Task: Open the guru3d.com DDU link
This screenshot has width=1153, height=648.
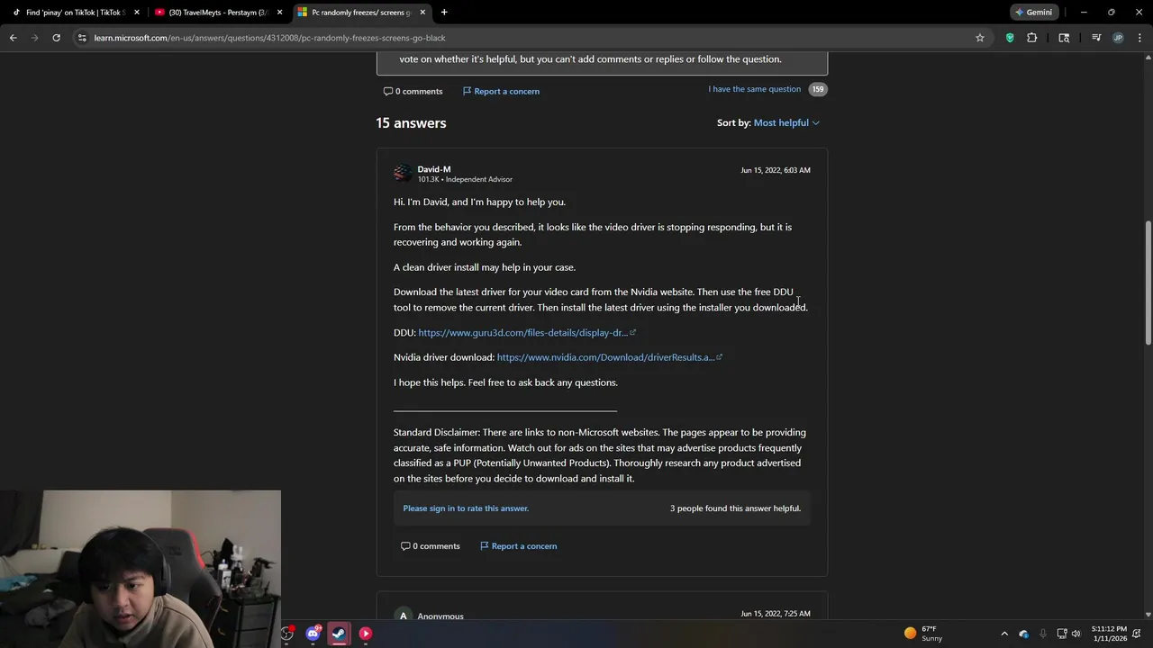Action: 526,333
